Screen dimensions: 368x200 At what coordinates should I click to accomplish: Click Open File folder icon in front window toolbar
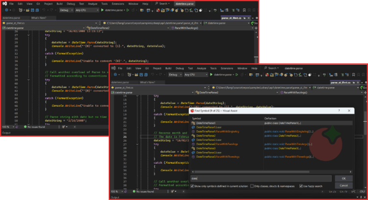136,75
